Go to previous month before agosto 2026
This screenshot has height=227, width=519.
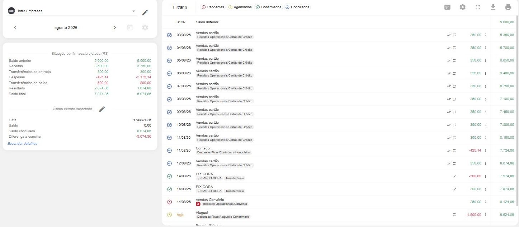(x=15, y=28)
